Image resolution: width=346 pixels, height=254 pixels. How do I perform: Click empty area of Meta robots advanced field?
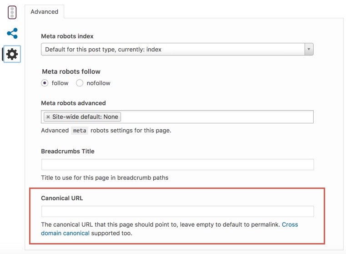[216, 117]
